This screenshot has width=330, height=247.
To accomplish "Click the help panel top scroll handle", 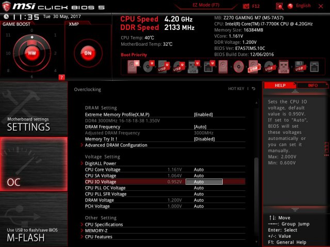I will coord(295,91).
